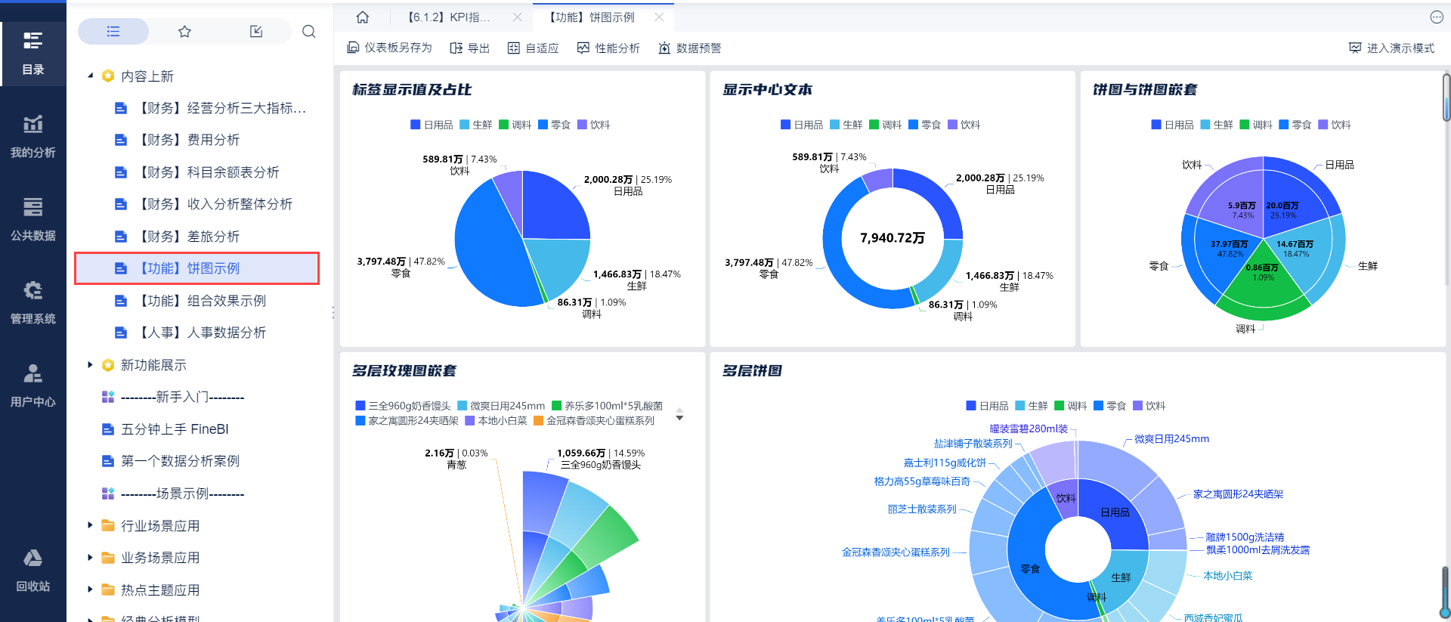This screenshot has height=622, width=1451.
Task: Open 管理系统 settings icon
Action: pyautogui.click(x=32, y=302)
